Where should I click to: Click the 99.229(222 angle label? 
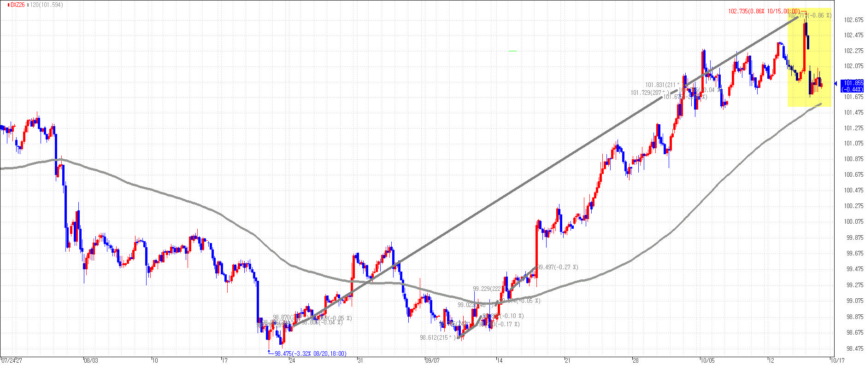tap(487, 289)
